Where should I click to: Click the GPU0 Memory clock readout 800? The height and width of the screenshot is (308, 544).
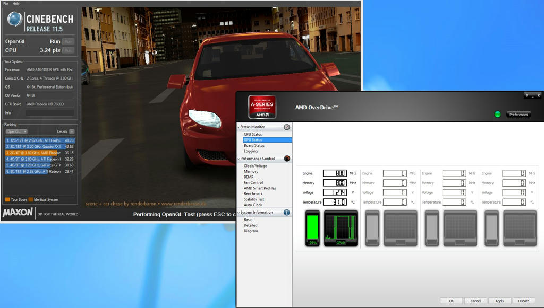tap(335, 183)
